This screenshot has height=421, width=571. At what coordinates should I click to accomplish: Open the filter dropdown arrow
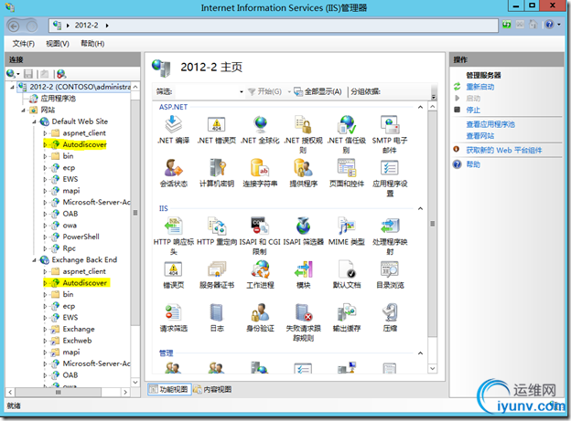pyautogui.click(x=241, y=91)
